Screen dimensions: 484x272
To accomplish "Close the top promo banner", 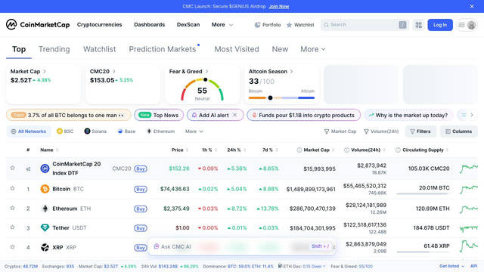I will [x=472, y=6].
